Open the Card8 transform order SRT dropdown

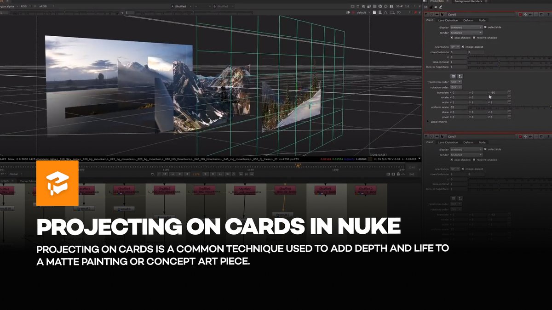coord(456,82)
